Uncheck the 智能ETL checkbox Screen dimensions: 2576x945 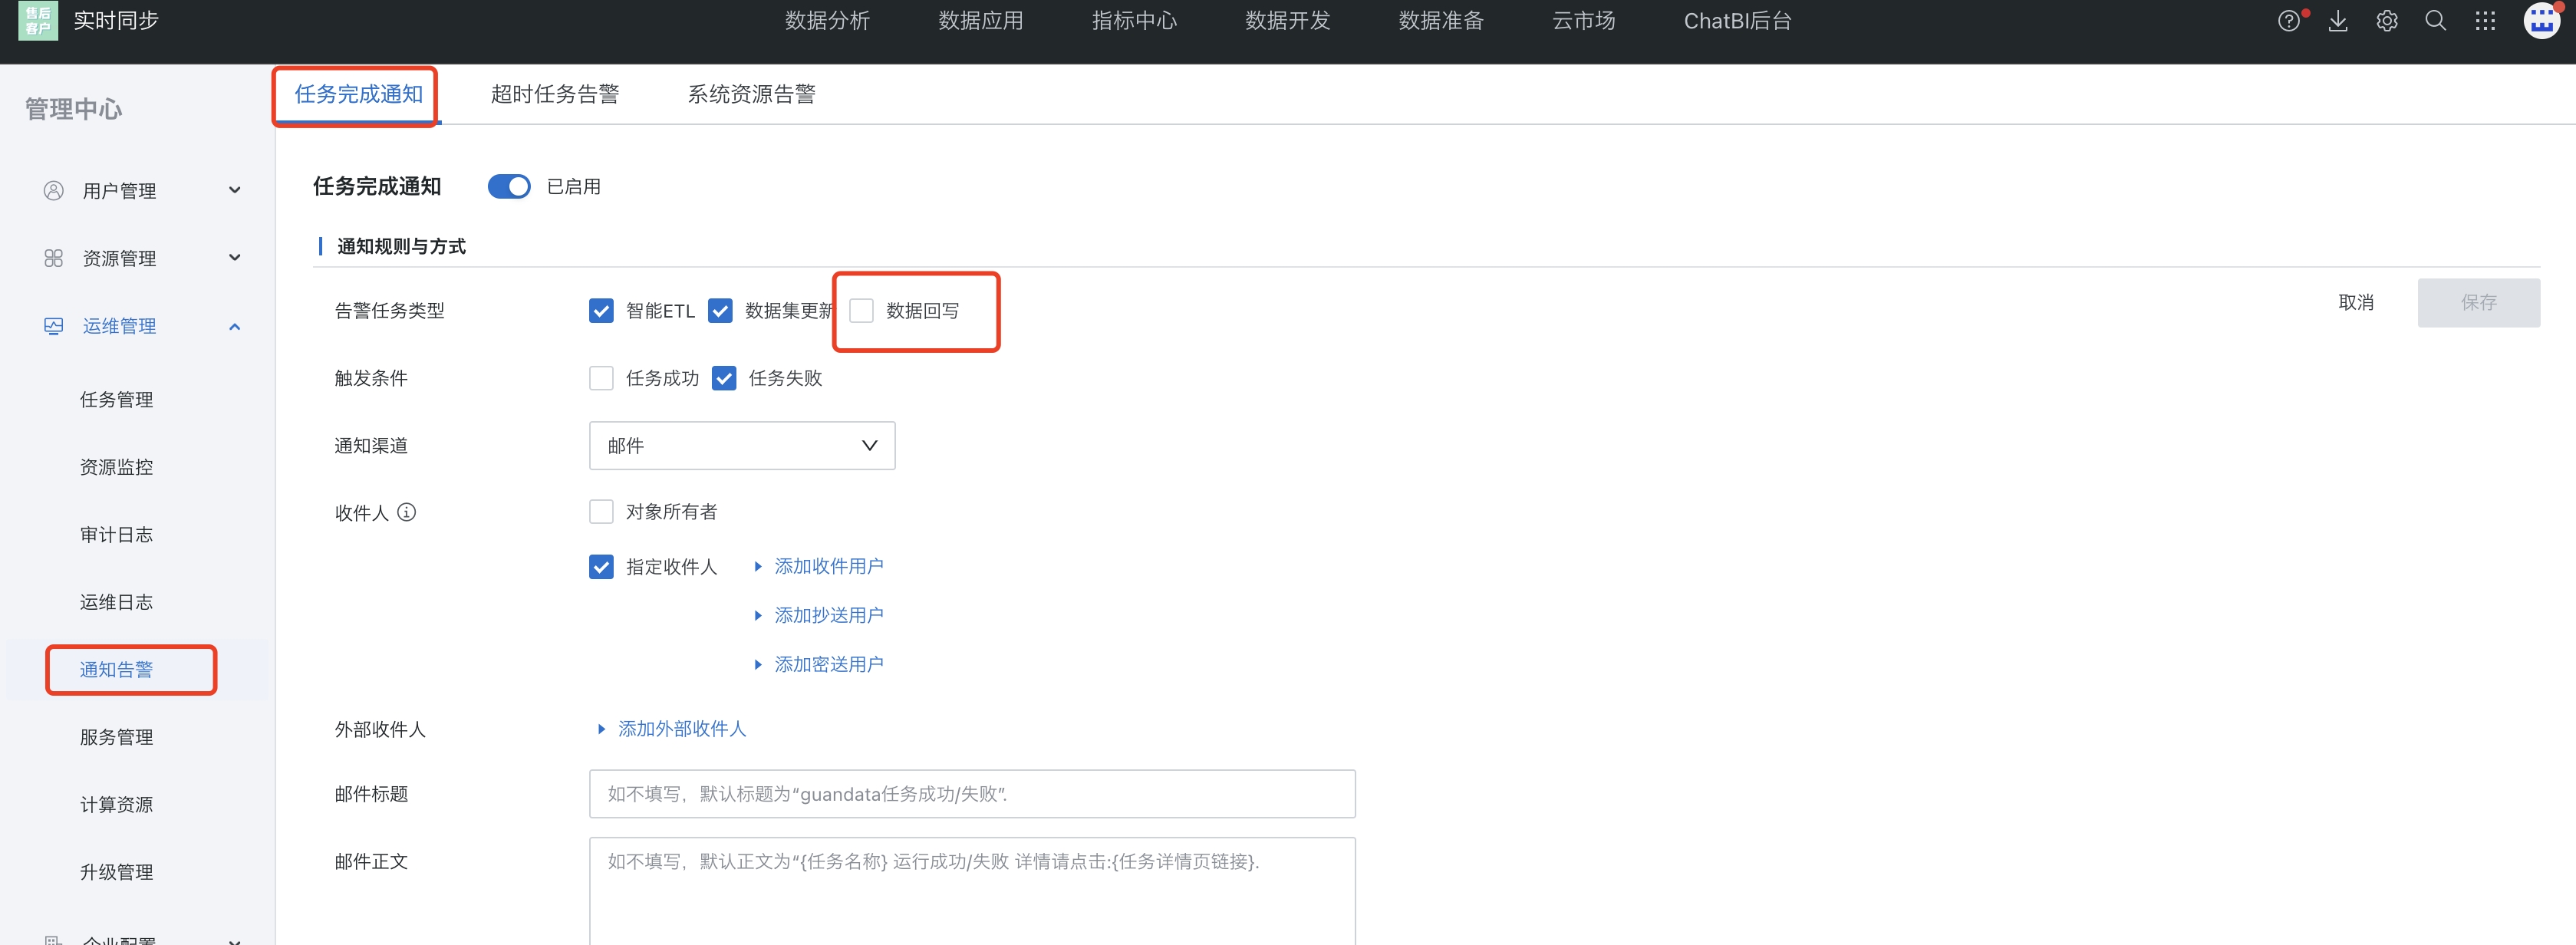click(x=601, y=311)
